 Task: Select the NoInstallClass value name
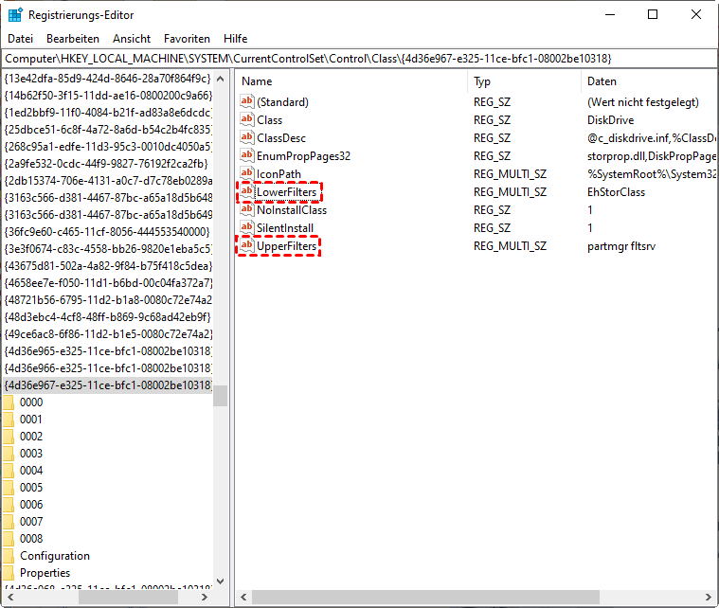[x=292, y=210]
